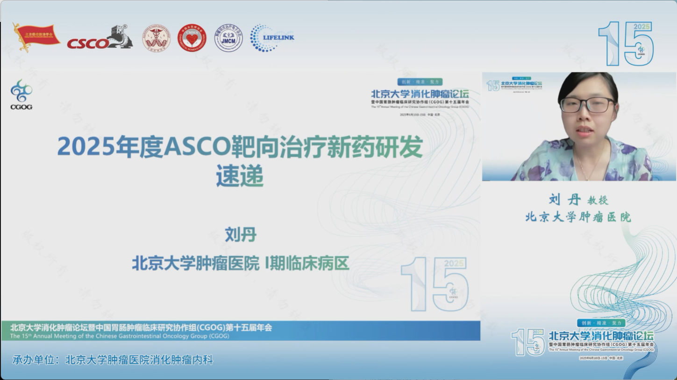Click the LIFELINK dotted logo
The image size is (677, 380).
coord(272,38)
